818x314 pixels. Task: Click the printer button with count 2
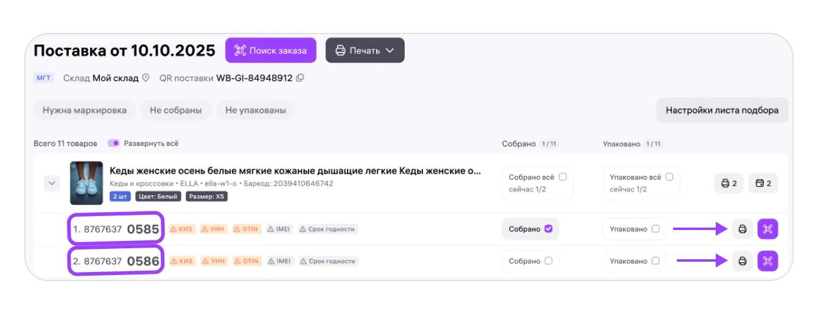729,183
